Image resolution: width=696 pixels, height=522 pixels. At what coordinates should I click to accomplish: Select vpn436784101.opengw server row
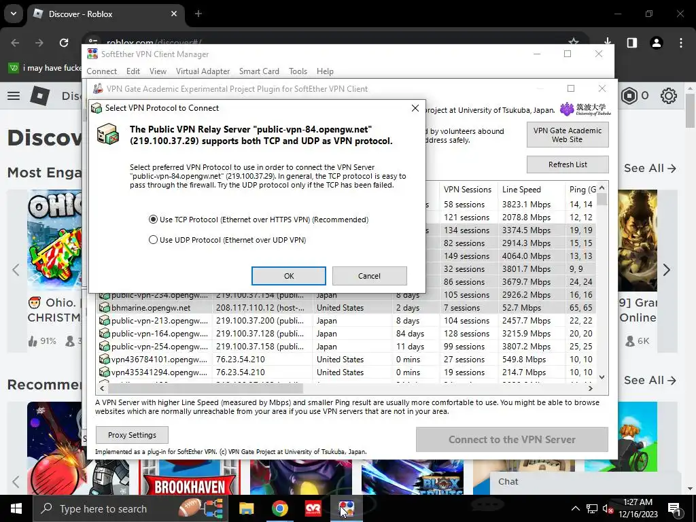click(x=346, y=359)
